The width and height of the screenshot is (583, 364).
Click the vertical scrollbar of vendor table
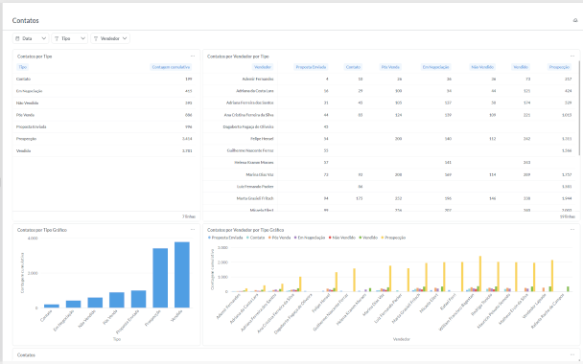pos(579,107)
